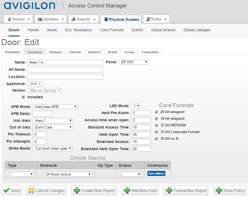Click the green checkmark Save icon

pyautogui.click(x=7, y=191)
